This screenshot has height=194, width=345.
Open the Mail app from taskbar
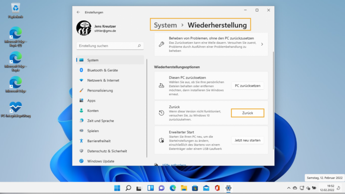(206, 188)
